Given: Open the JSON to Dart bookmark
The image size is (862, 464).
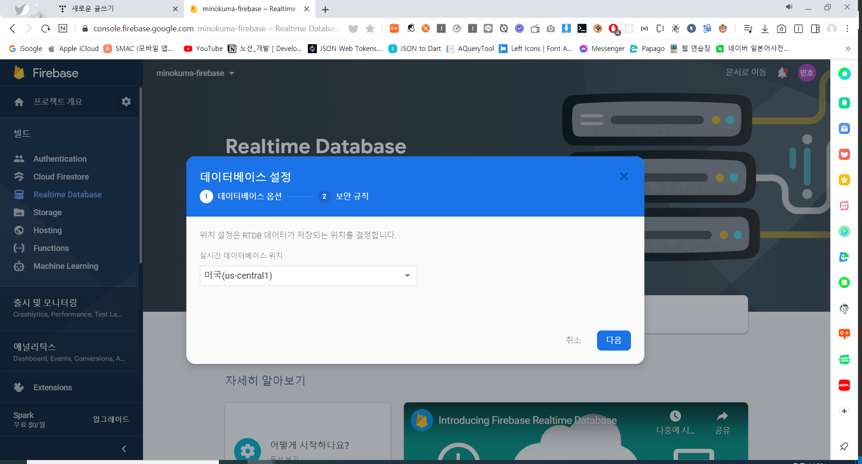Looking at the screenshot, I should (x=415, y=49).
